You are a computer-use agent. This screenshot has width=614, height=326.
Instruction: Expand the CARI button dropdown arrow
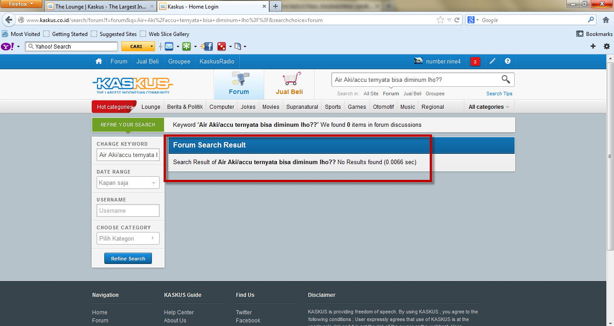click(x=152, y=46)
